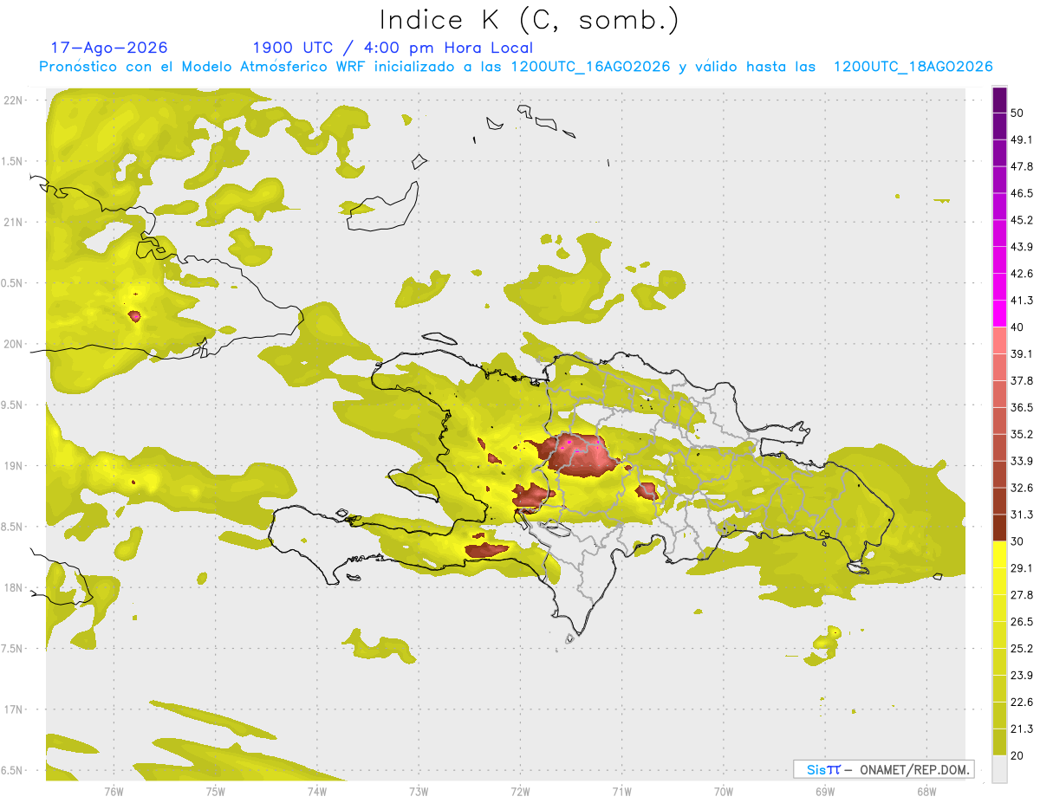Click the dark purple swatch beside 50
This screenshot has width=1040, height=803.
(x=999, y=100)
